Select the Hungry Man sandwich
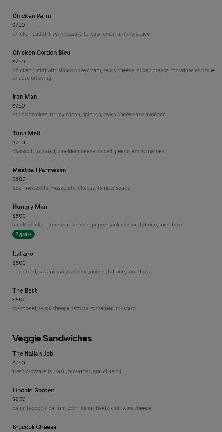The image size is (222, 432). 30,207
